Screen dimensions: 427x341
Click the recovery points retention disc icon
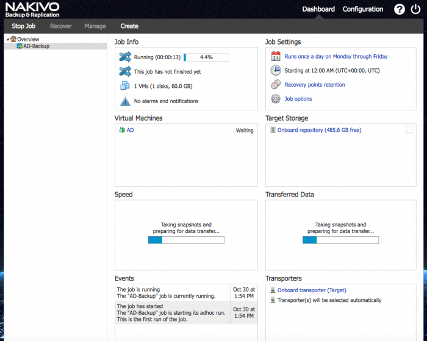276,84
